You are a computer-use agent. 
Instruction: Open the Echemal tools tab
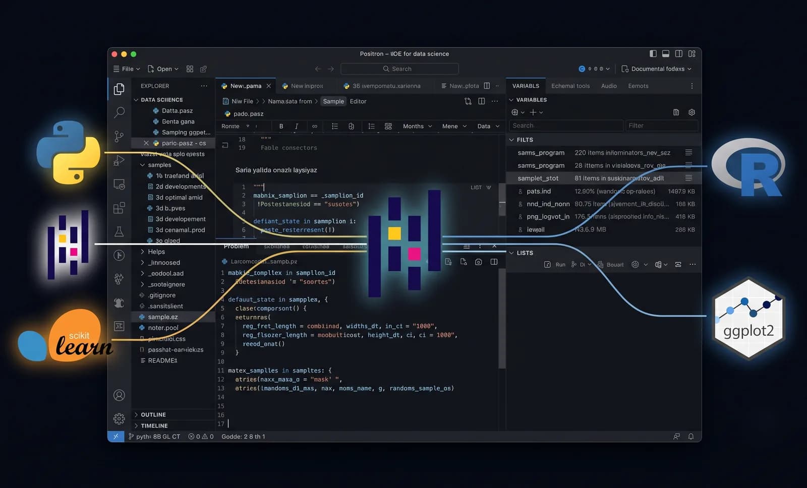(x=570, y=86)
